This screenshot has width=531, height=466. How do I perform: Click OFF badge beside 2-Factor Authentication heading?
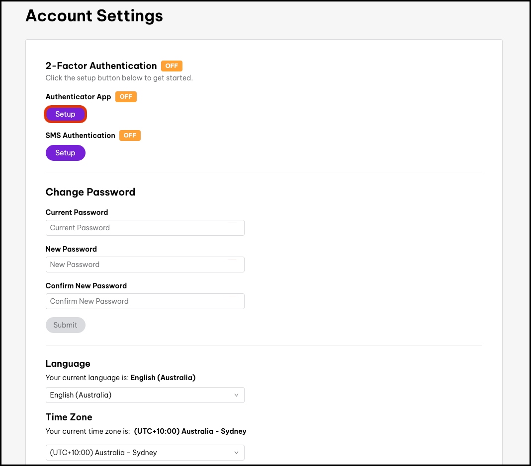point(172,66)
